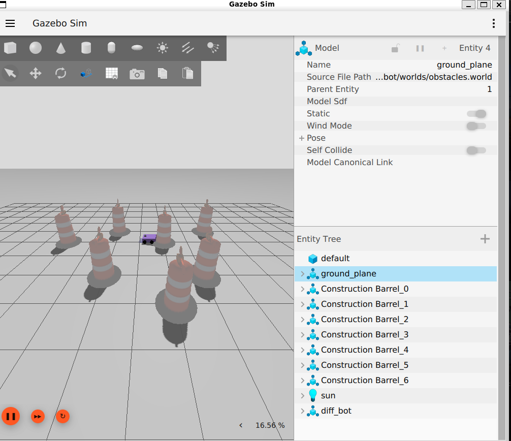The image size is (511, 441).
Task: Reset the simulation
Action: (x=62, y=416)
